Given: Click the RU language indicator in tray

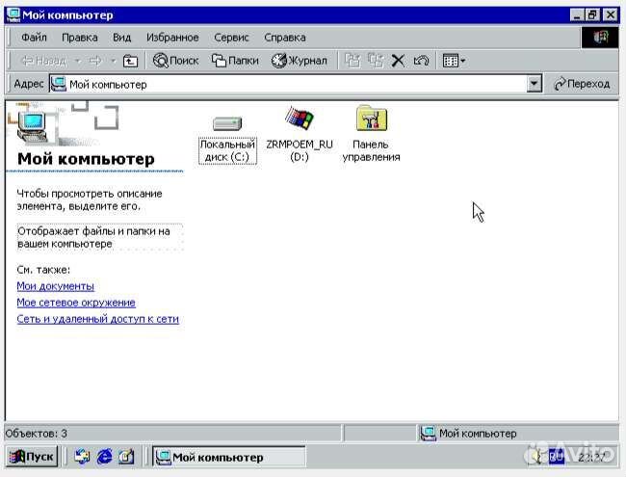Looking at the screenshot, I should coord(556,456).
